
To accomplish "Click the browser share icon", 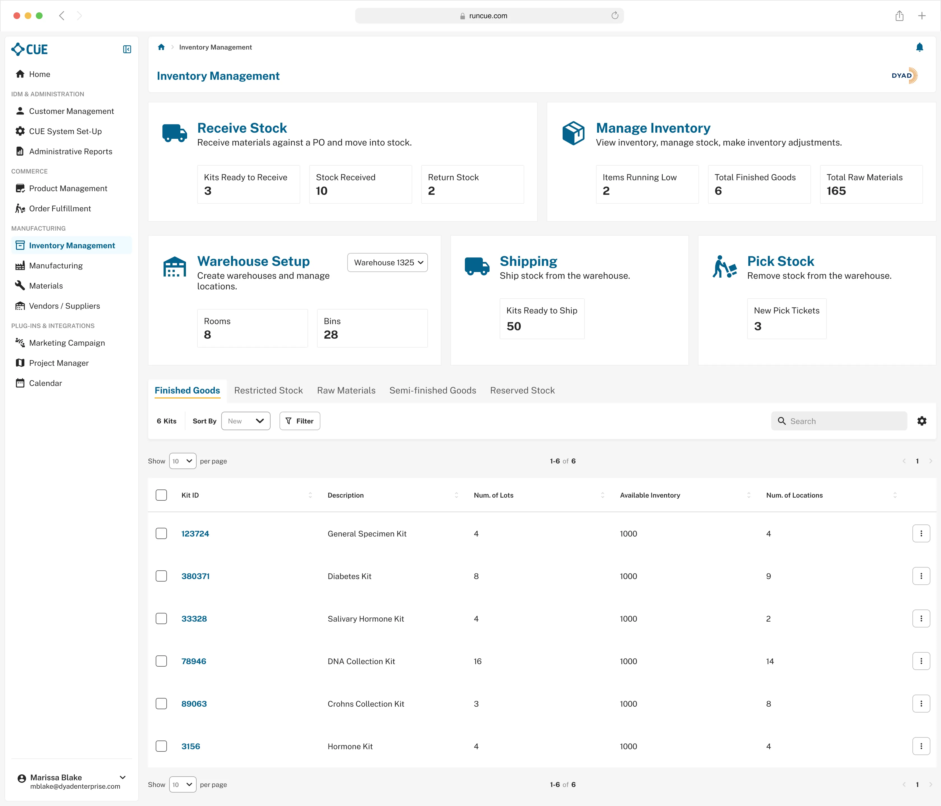I will pos(899,16).
